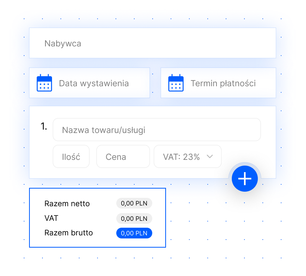The image size is (306, 276).
Task: Select the Termin płatności date field text
Action: (x=223, y=83)
